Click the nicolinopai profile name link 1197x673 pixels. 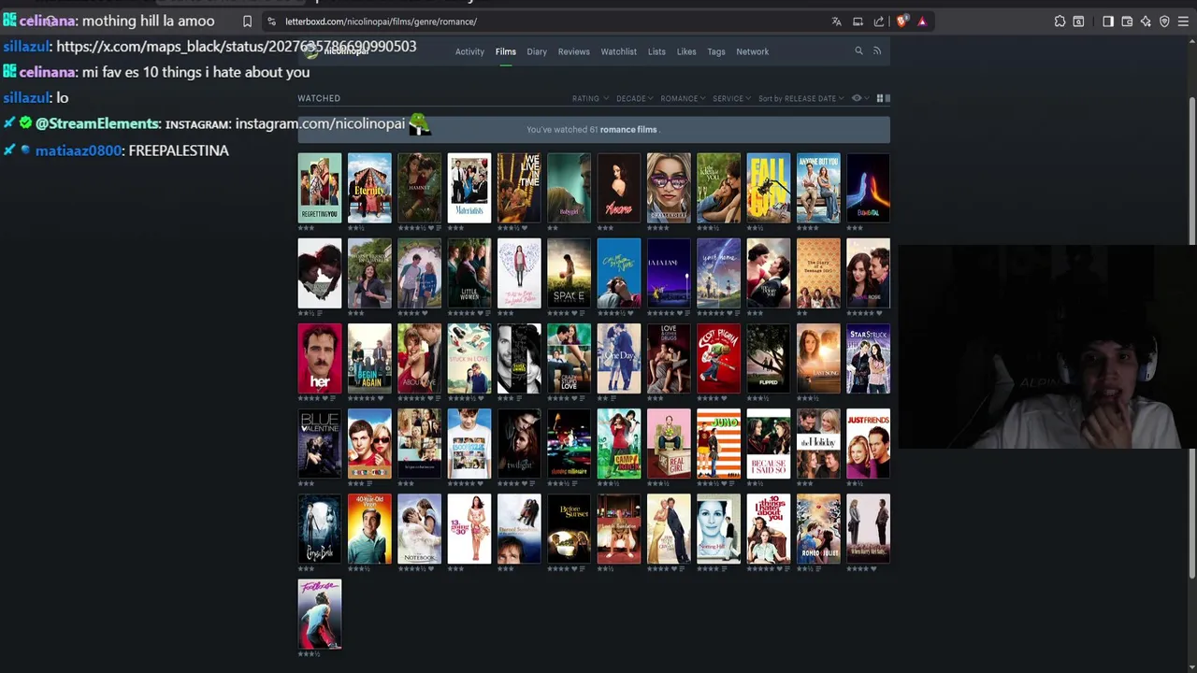click(346, 50)
